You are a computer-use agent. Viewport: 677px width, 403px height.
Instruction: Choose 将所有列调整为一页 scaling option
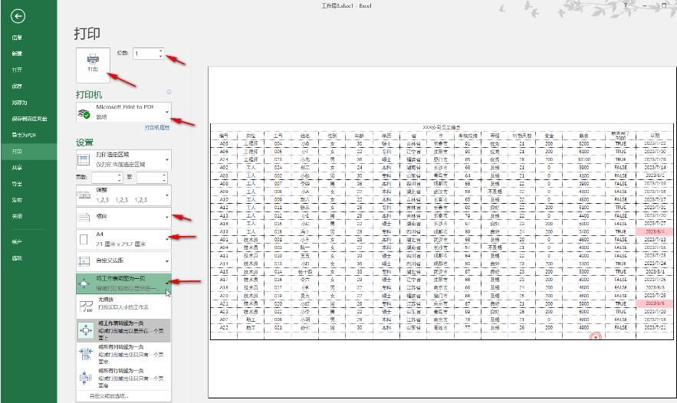coord(123,354)
